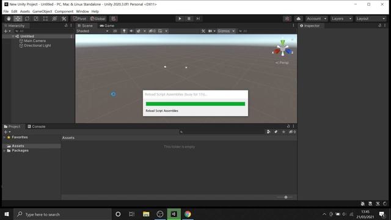Expand the Favorites folder
This screenshot has width=391, height=220.
pyautogui.click(x=4, y=137)
